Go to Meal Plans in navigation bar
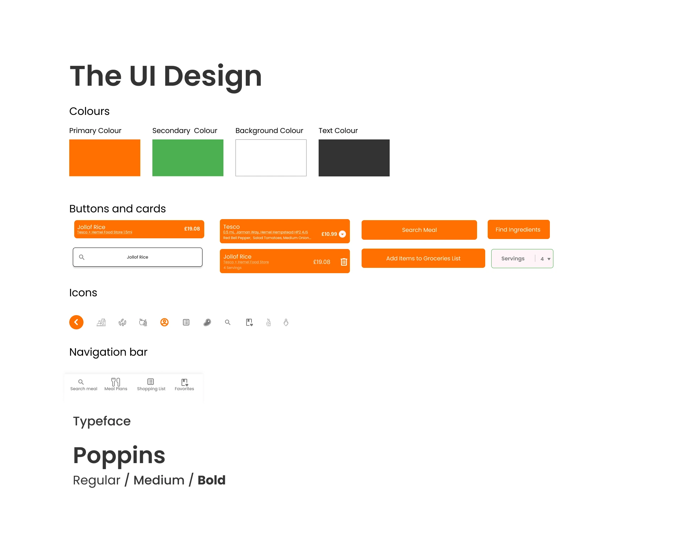Screen dimensions: 682x541 (116, 384)
